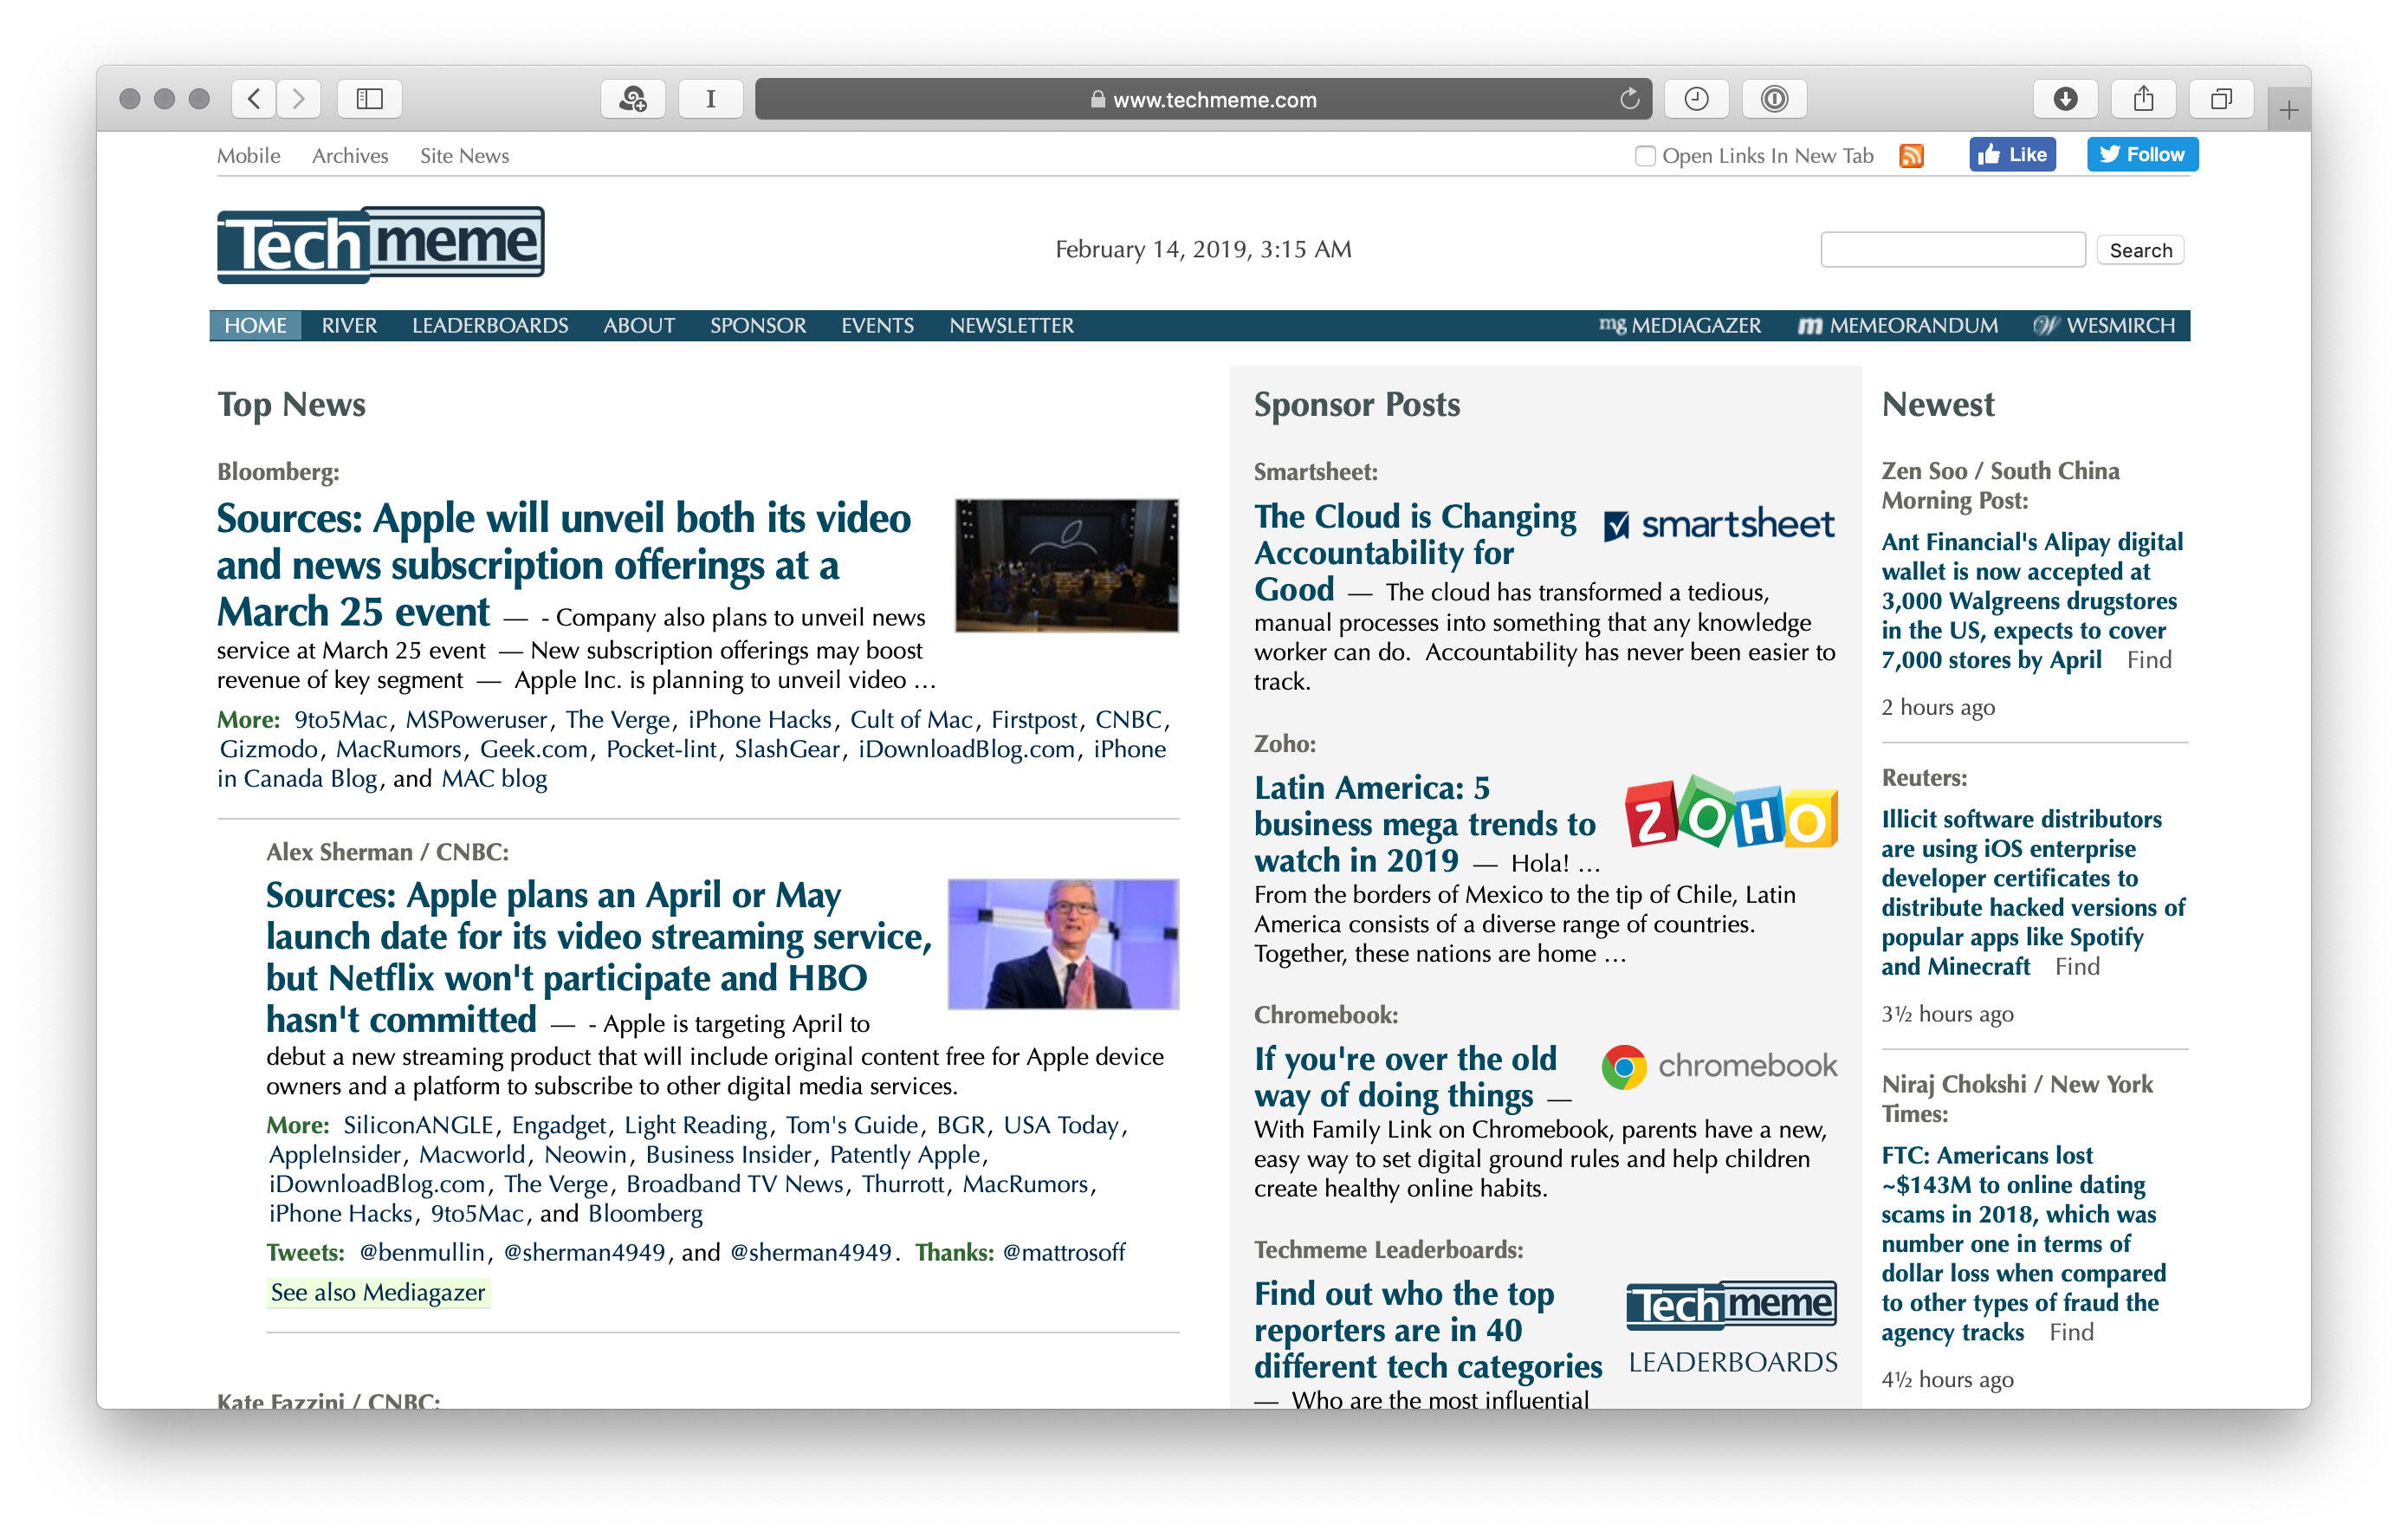Open Reuters illicit software distributors headline
The width and height of the screenshot is (2408, 1537).
(2032, 892)
